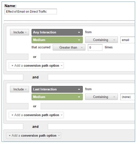The height and width of the screenshot is (144, 137).
Task: Click the segment Name text field
Action: pos(30,11)
